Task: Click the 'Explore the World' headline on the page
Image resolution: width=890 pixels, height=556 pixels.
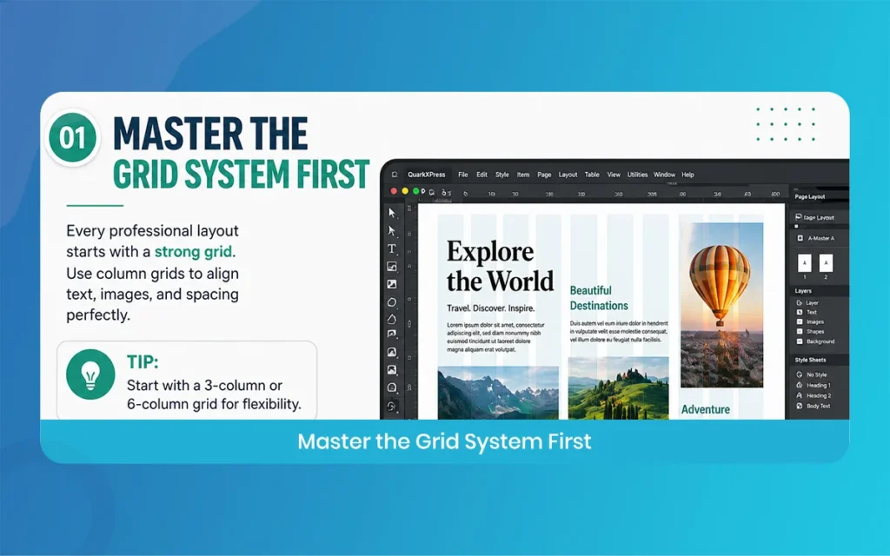Action: coord(500,266)
